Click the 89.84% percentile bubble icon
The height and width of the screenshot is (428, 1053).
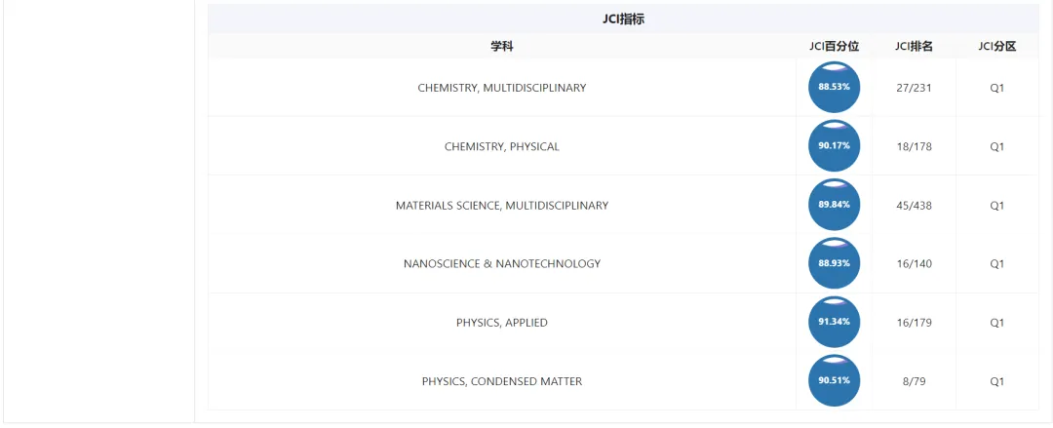(x=834, y=205)
